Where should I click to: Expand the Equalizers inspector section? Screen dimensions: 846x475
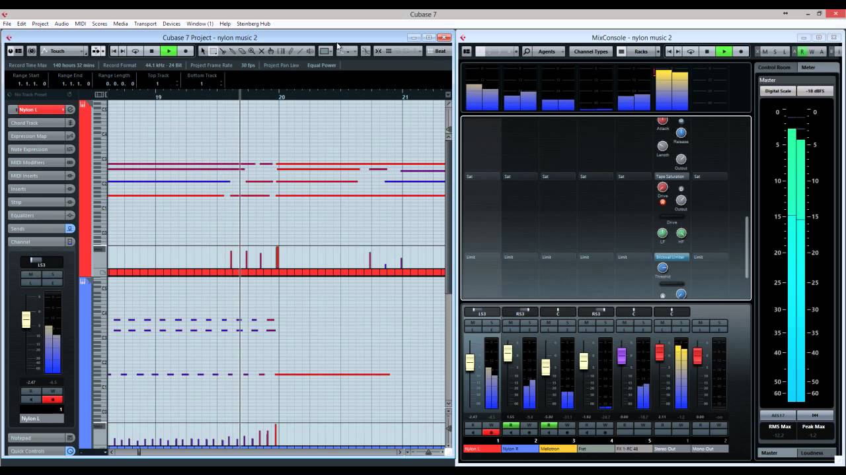41,215
